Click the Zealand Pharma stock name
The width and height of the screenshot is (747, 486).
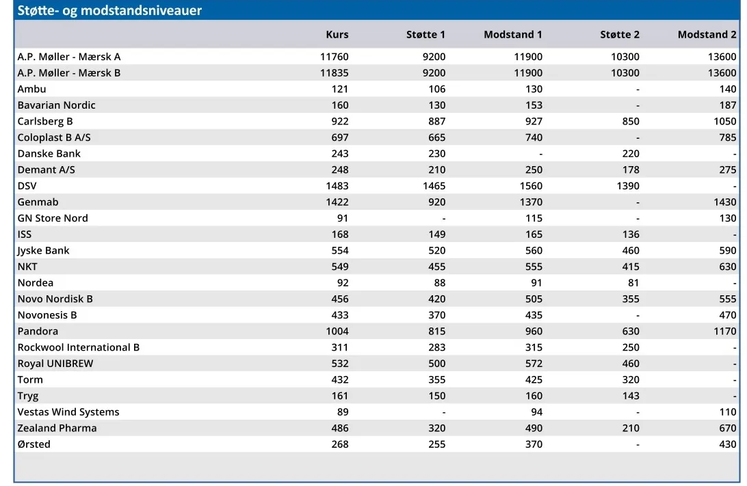(57, 428)
